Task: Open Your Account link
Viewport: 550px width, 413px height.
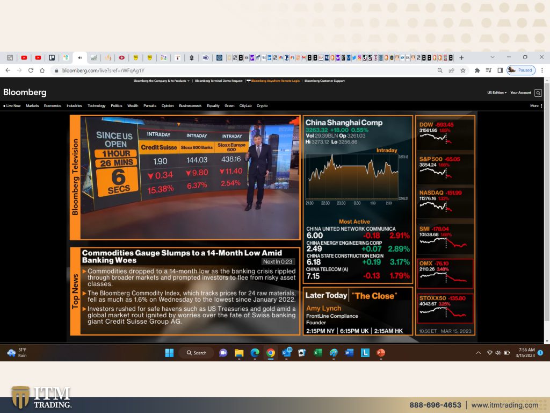Action: coord(520,92)
